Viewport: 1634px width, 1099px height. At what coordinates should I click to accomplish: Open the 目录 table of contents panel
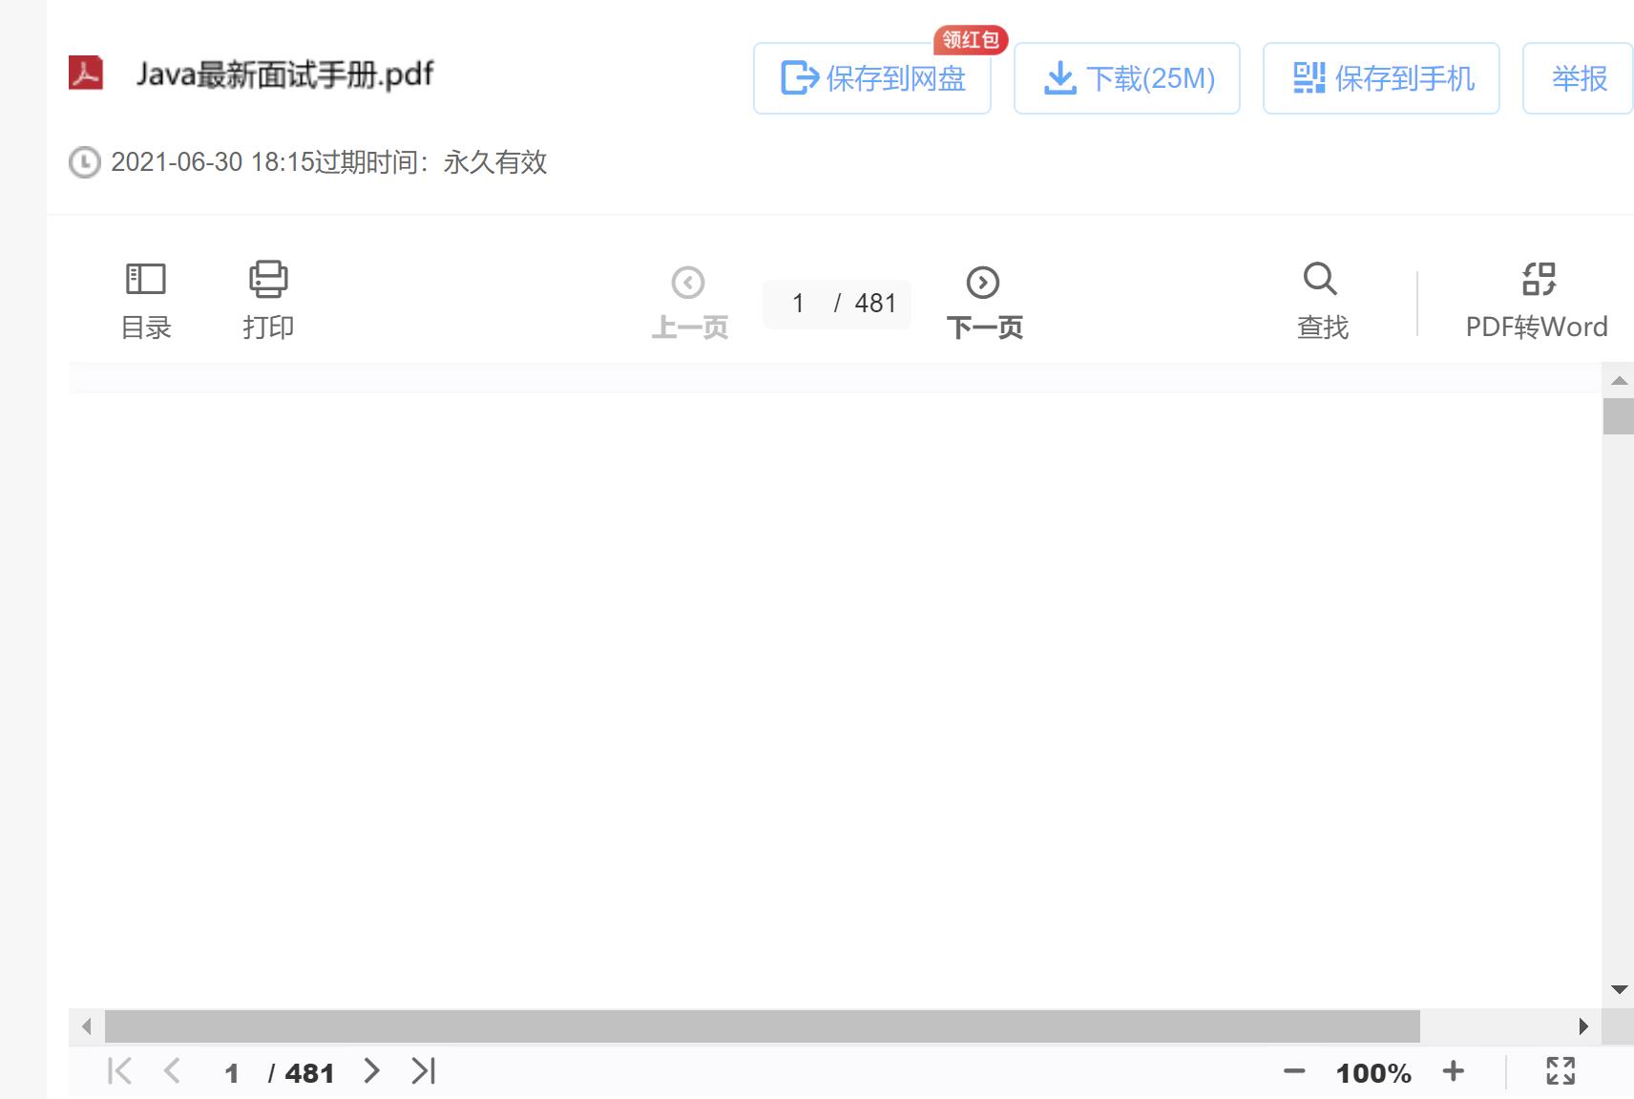coord(146,301)
